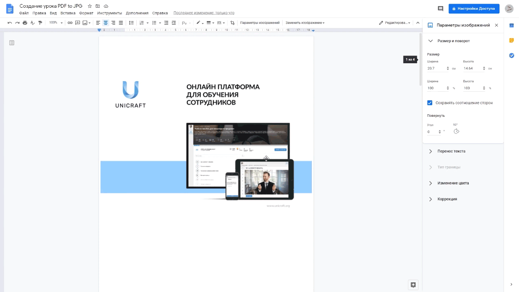Open border color pencil dropdown
Image resolution: width=519 pixels, height=292 pixels.
click(199, 23)
